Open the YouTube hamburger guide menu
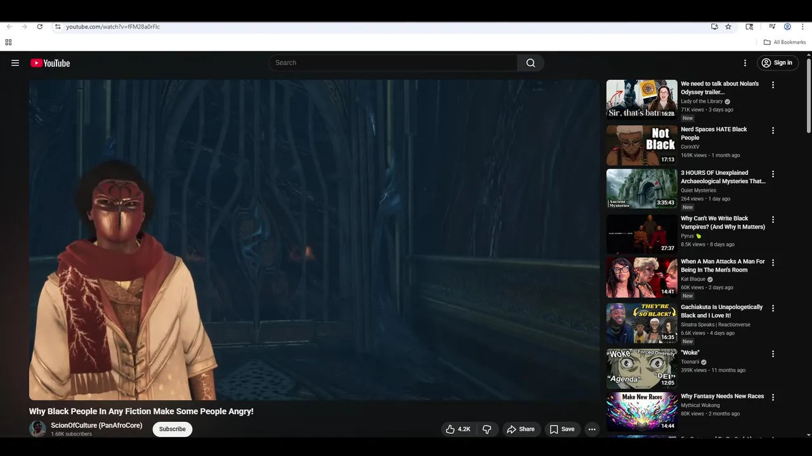This screenshot has width=812, height=456. click(15, 63)
